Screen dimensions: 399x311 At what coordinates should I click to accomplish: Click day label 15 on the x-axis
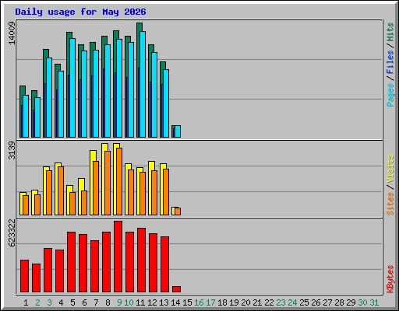187,302
